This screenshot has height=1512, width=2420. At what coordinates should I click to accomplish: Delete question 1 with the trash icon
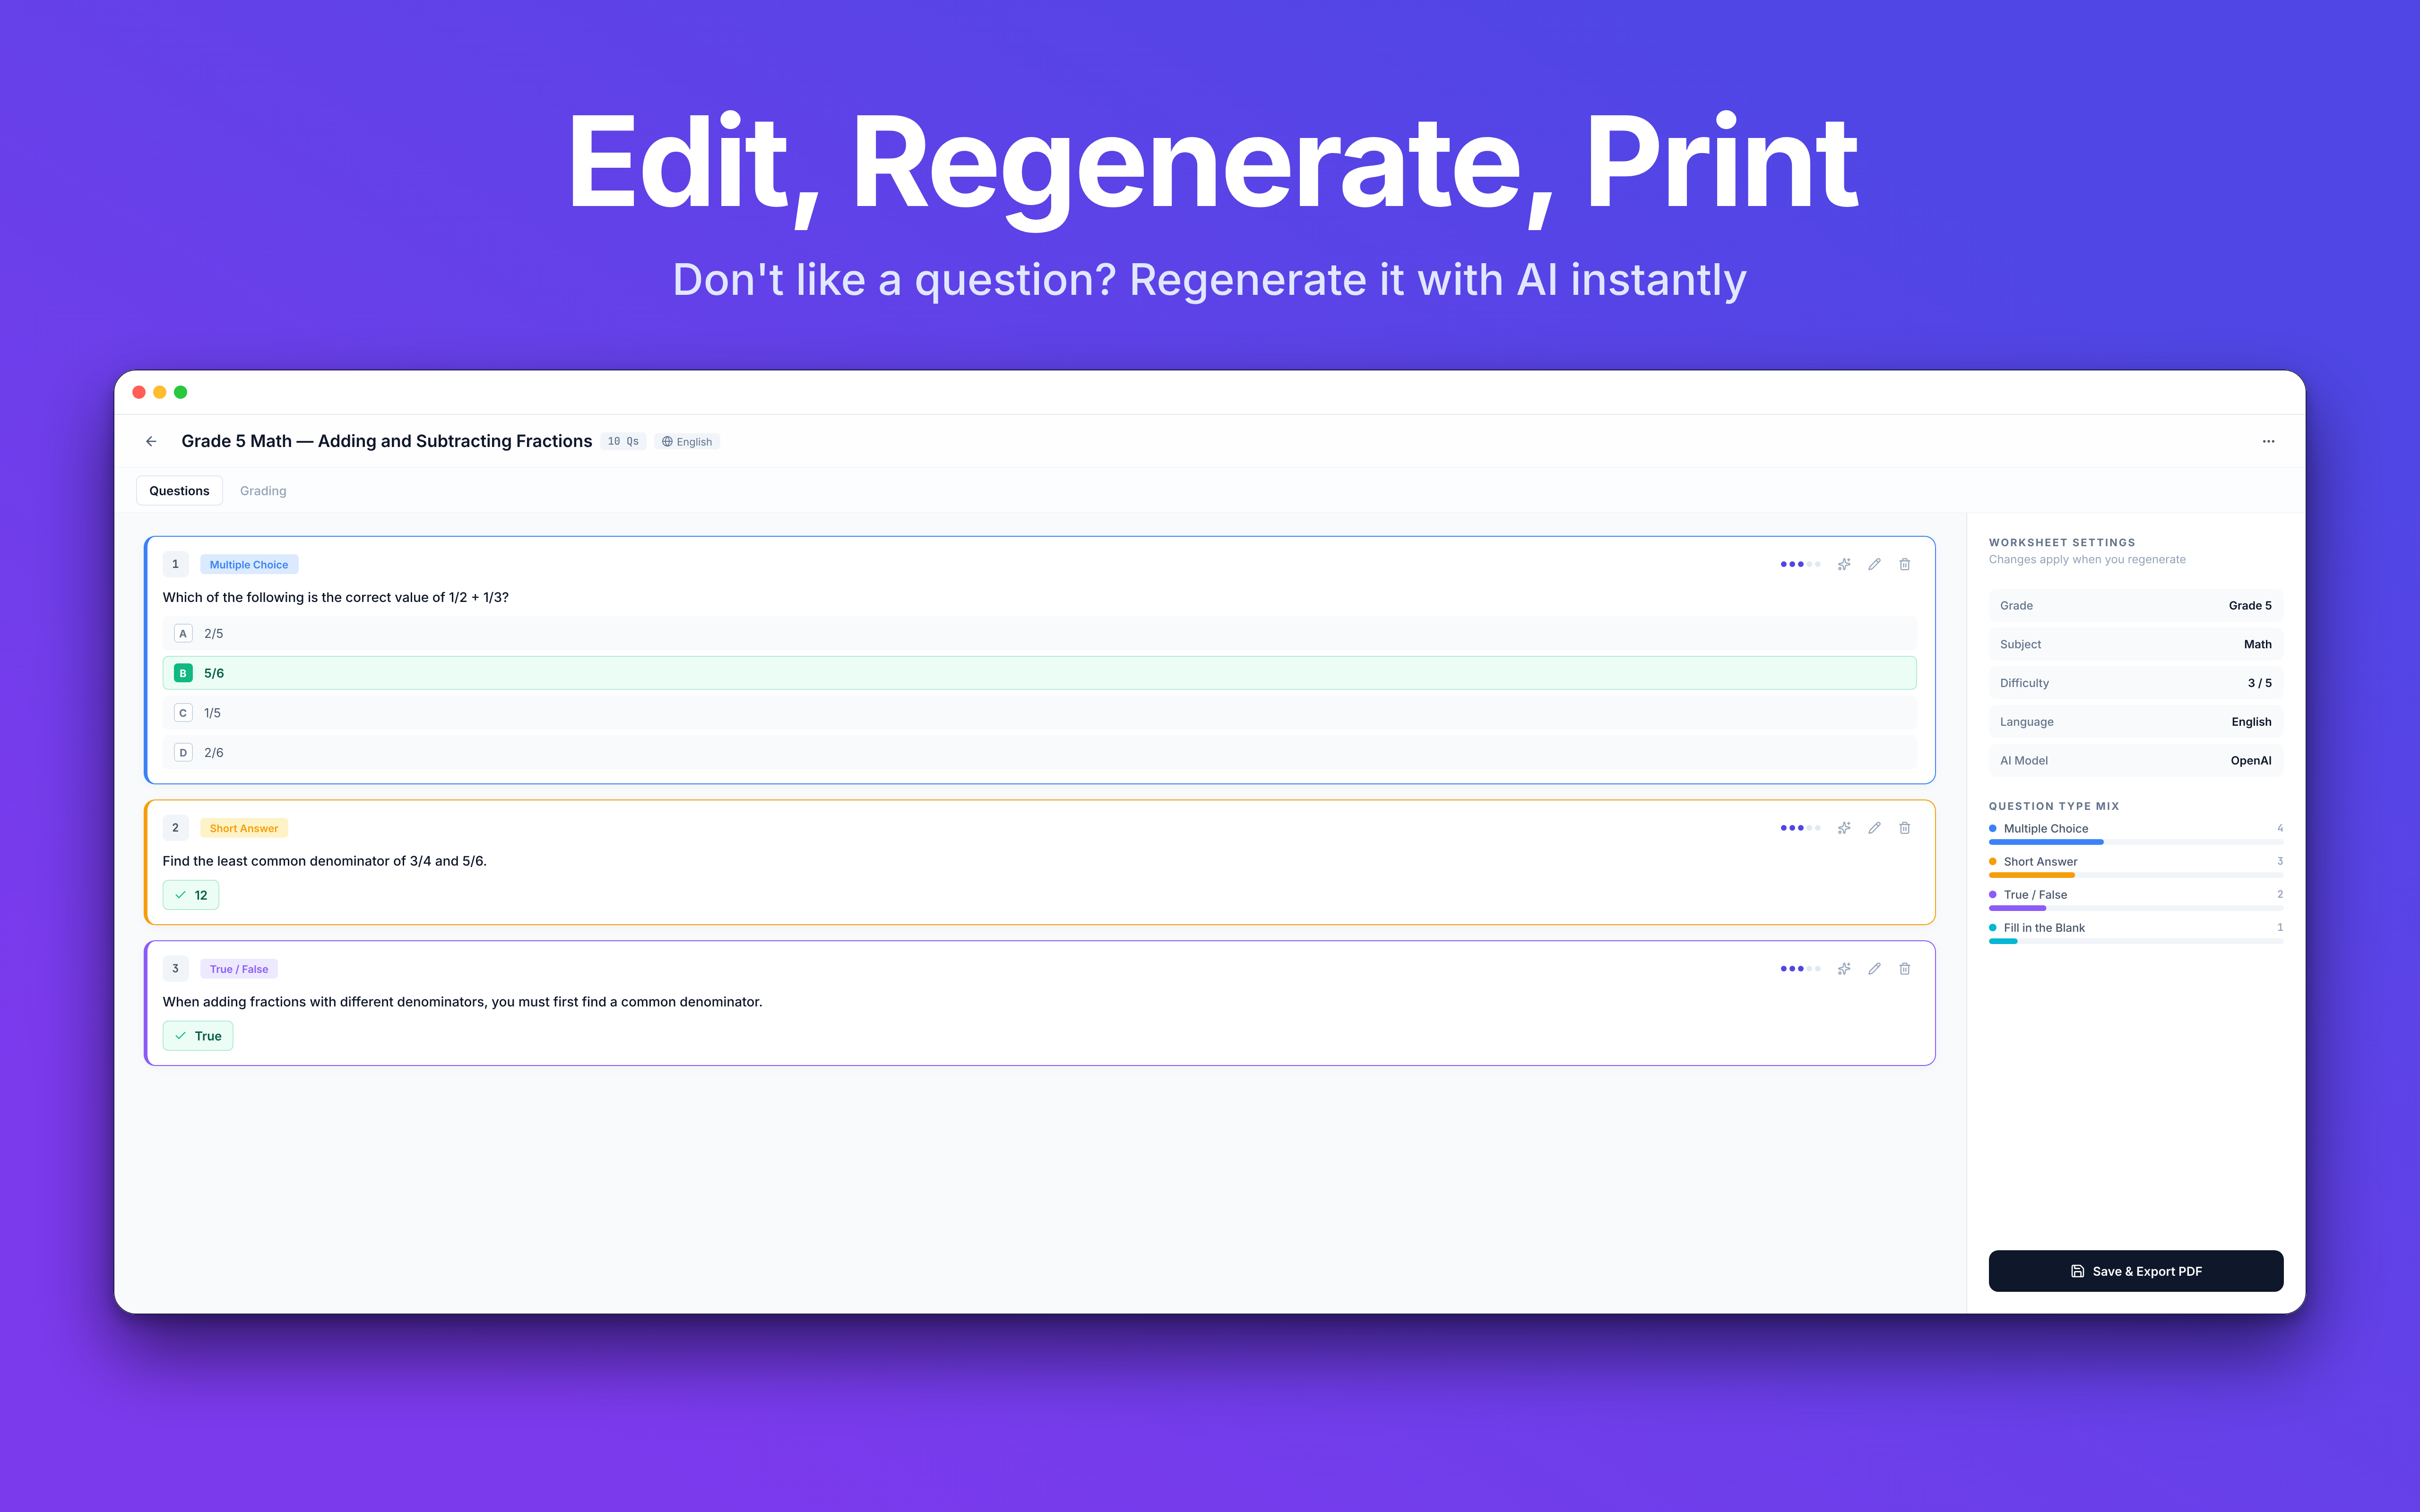click(1904, 564)
